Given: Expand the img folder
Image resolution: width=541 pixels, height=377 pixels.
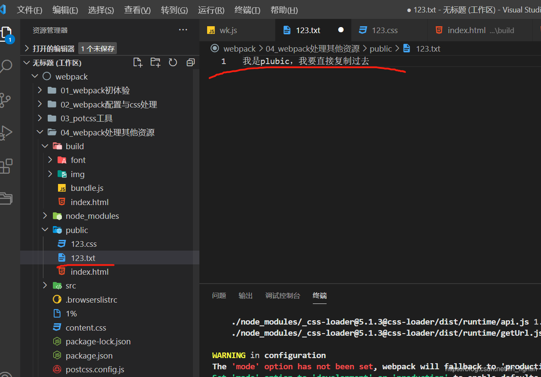Looking at the screenshot, I should [x=110, y=174].
